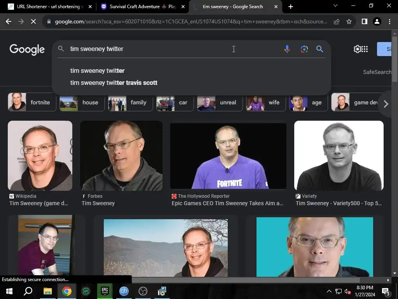Image resolution: width=398 pixels, height=299 pixels.
Task: Show more filter chips with arrow
Action: 386,104
